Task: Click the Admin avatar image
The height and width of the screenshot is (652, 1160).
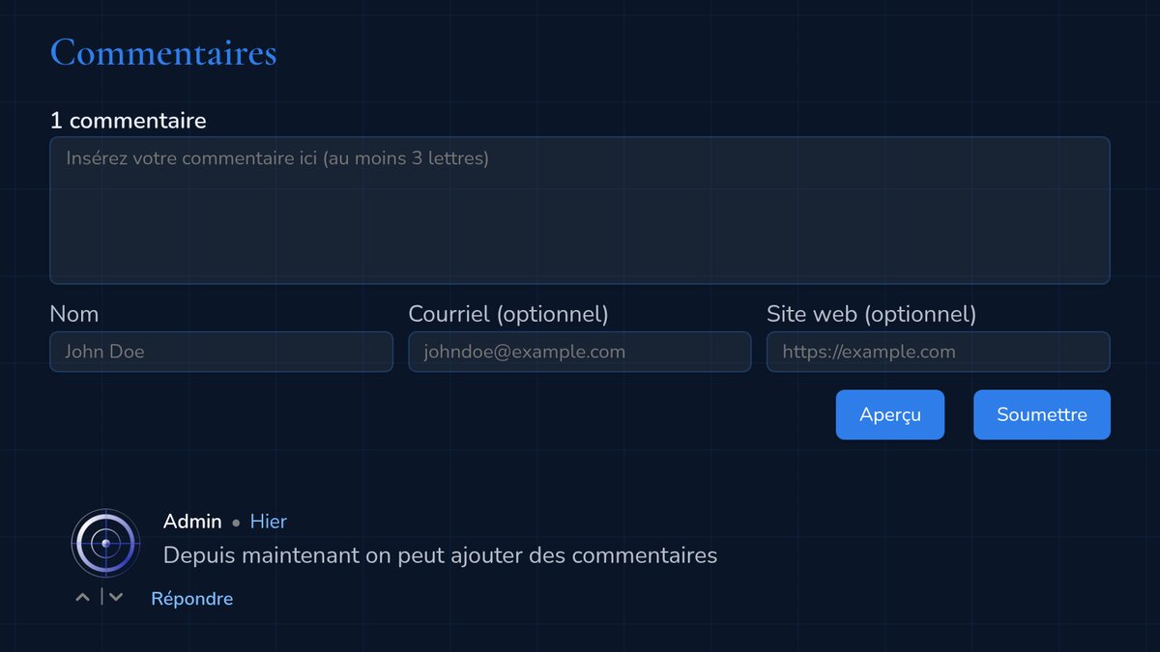Action: coord(105,543)
